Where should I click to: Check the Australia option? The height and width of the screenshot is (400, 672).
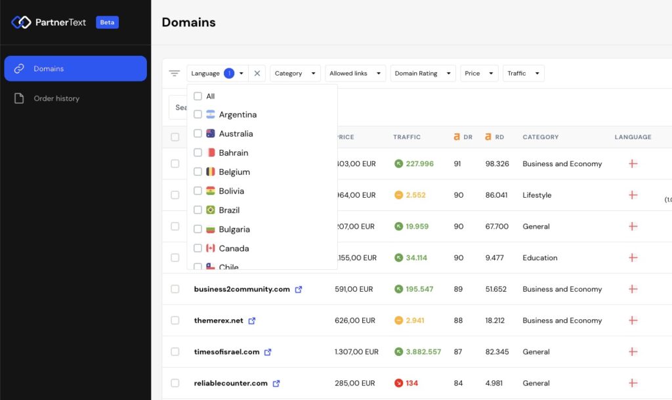click(198, 133)
